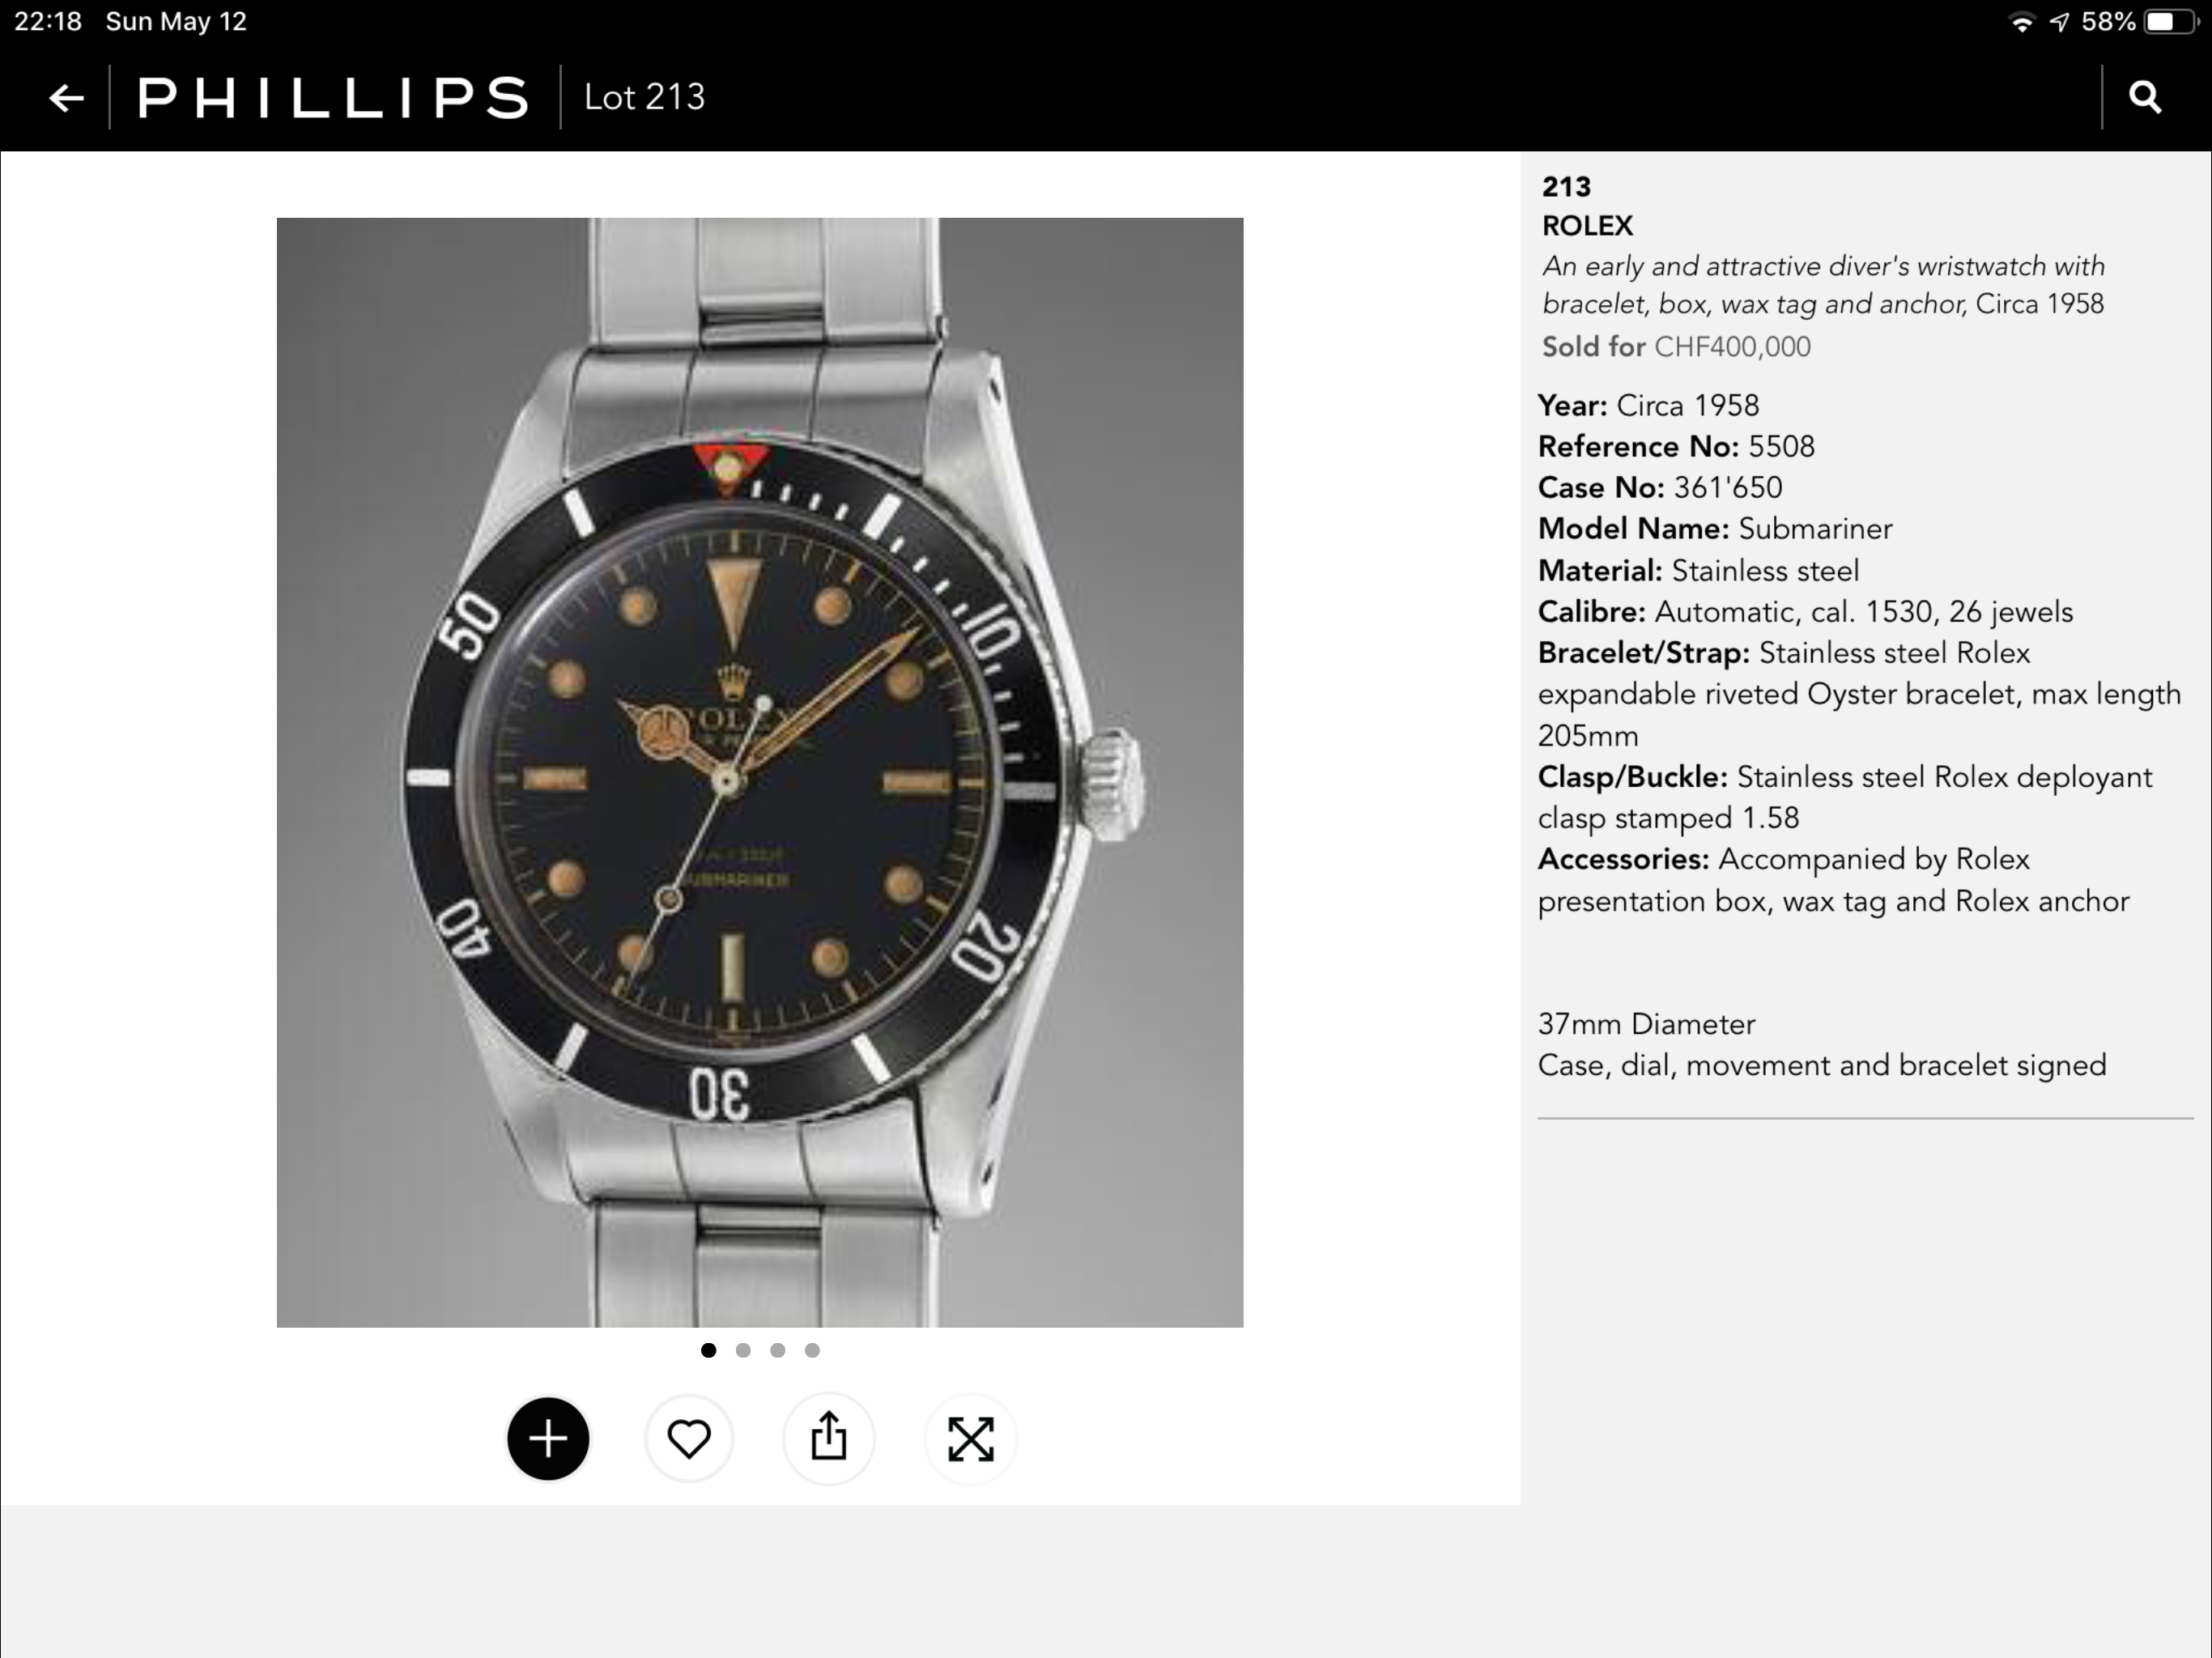Tap the battery indicator in status bar

[x=2168, y=22]
